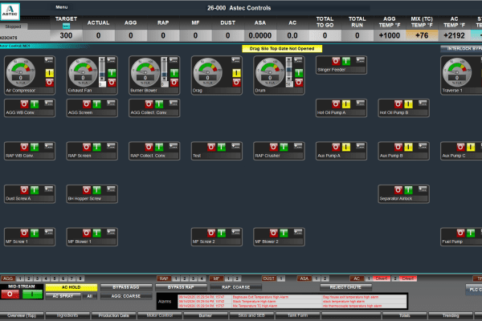
Task: Start the MF Screw 2 motor
Action: tap(222, 234)
